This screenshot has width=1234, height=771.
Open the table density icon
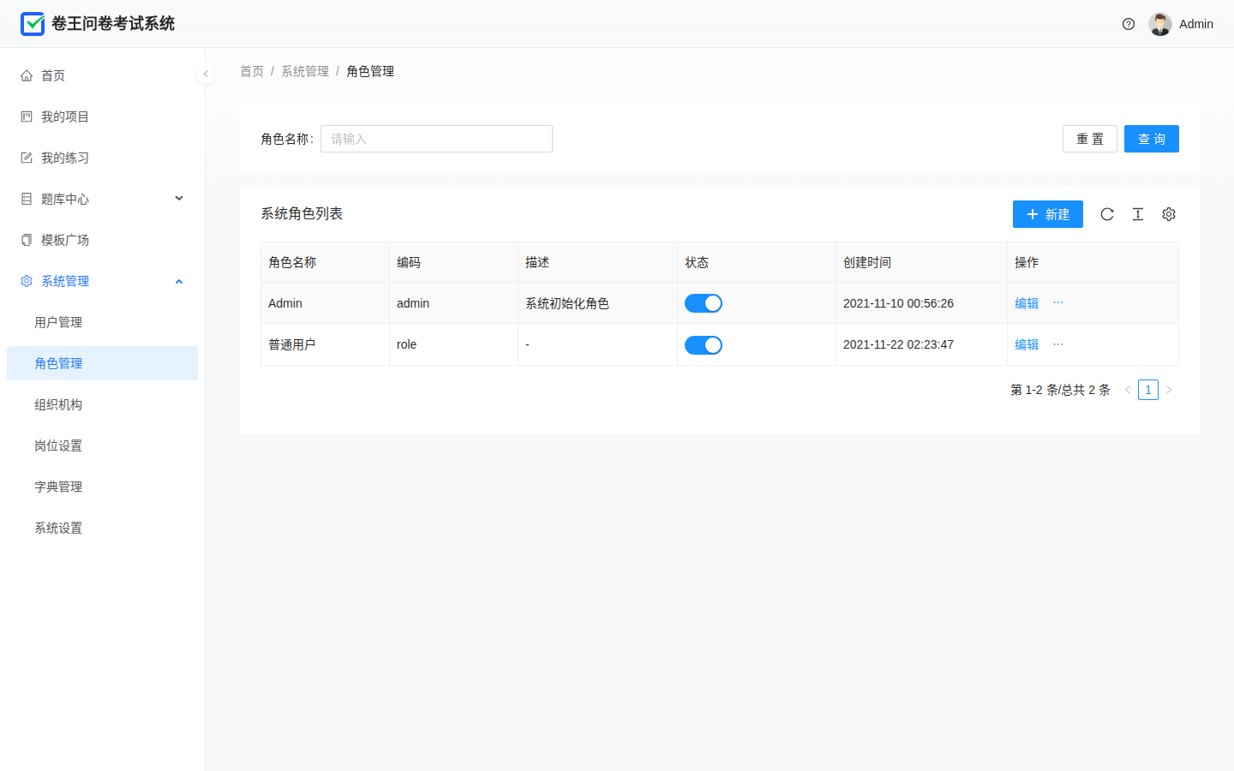[1138, 214]
